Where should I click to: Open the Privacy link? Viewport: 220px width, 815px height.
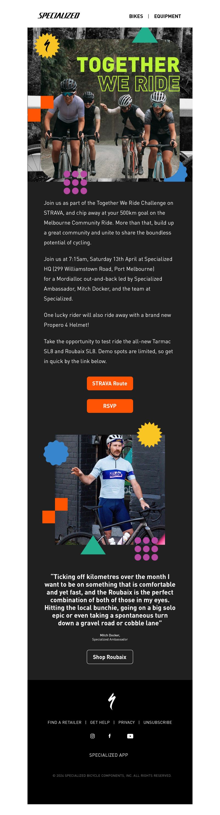tap(127, 722)
